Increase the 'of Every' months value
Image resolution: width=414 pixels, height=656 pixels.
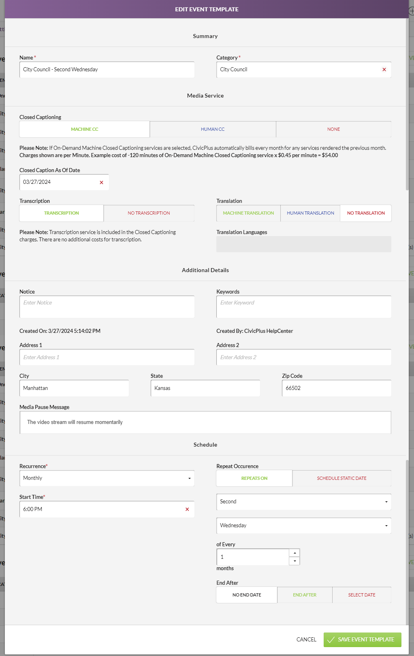[x=294, y=553]
